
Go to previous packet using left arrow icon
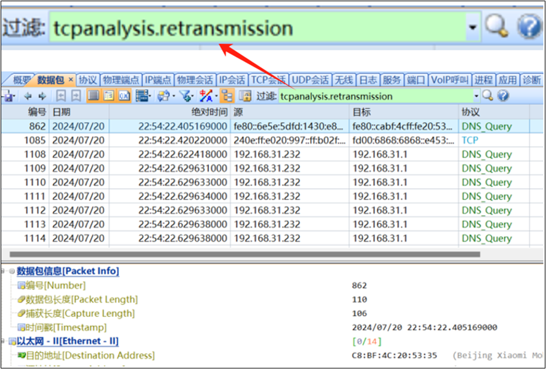click(x=28, y=96)
